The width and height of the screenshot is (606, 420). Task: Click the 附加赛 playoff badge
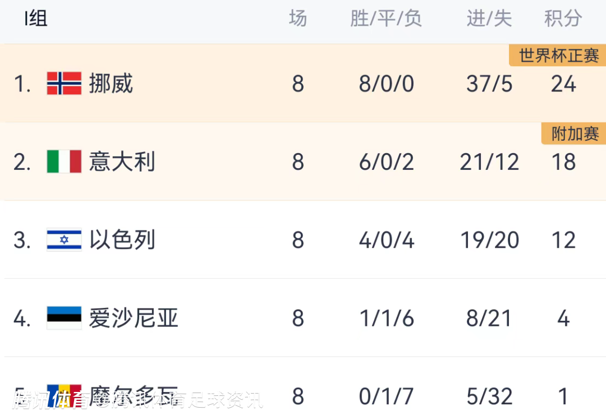[575, 135]
